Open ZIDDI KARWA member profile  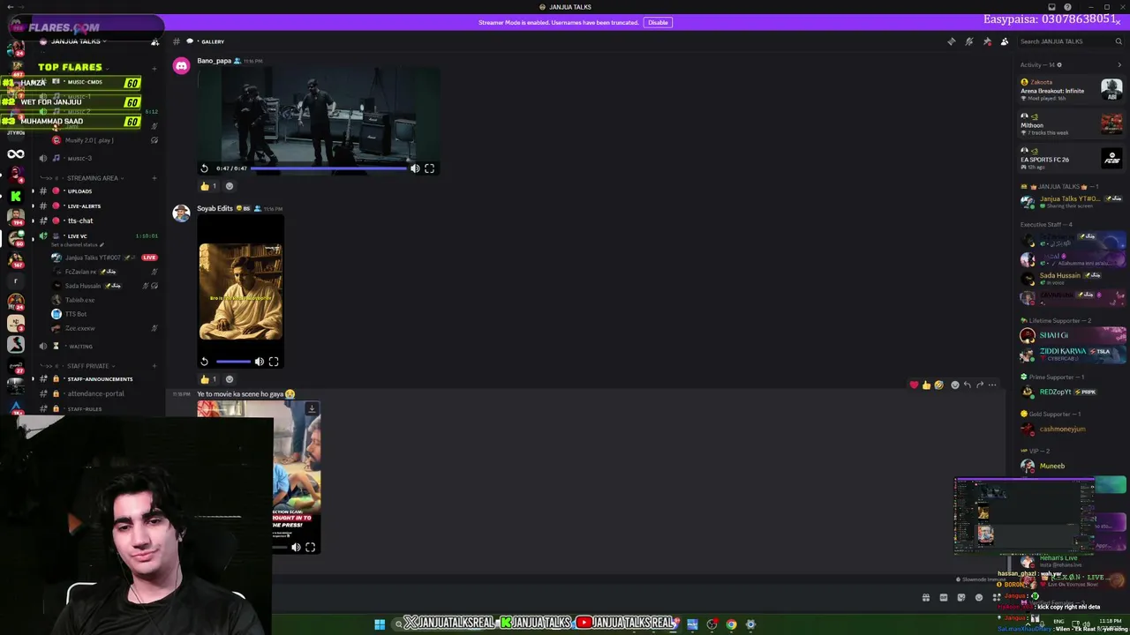tap(1073, 354)
